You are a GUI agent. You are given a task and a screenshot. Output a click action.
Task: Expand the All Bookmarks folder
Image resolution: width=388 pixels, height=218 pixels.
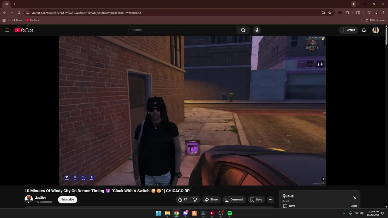coord(375,20)
